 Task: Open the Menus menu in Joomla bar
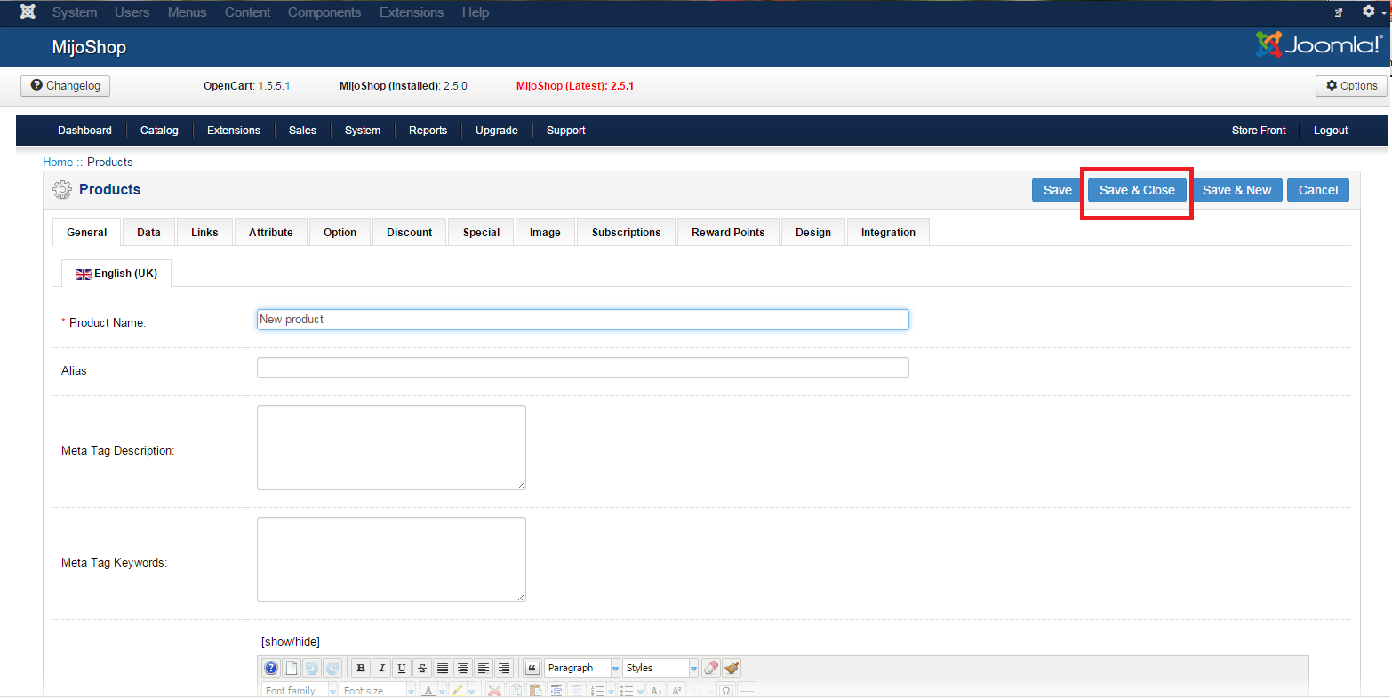(187, 12)
